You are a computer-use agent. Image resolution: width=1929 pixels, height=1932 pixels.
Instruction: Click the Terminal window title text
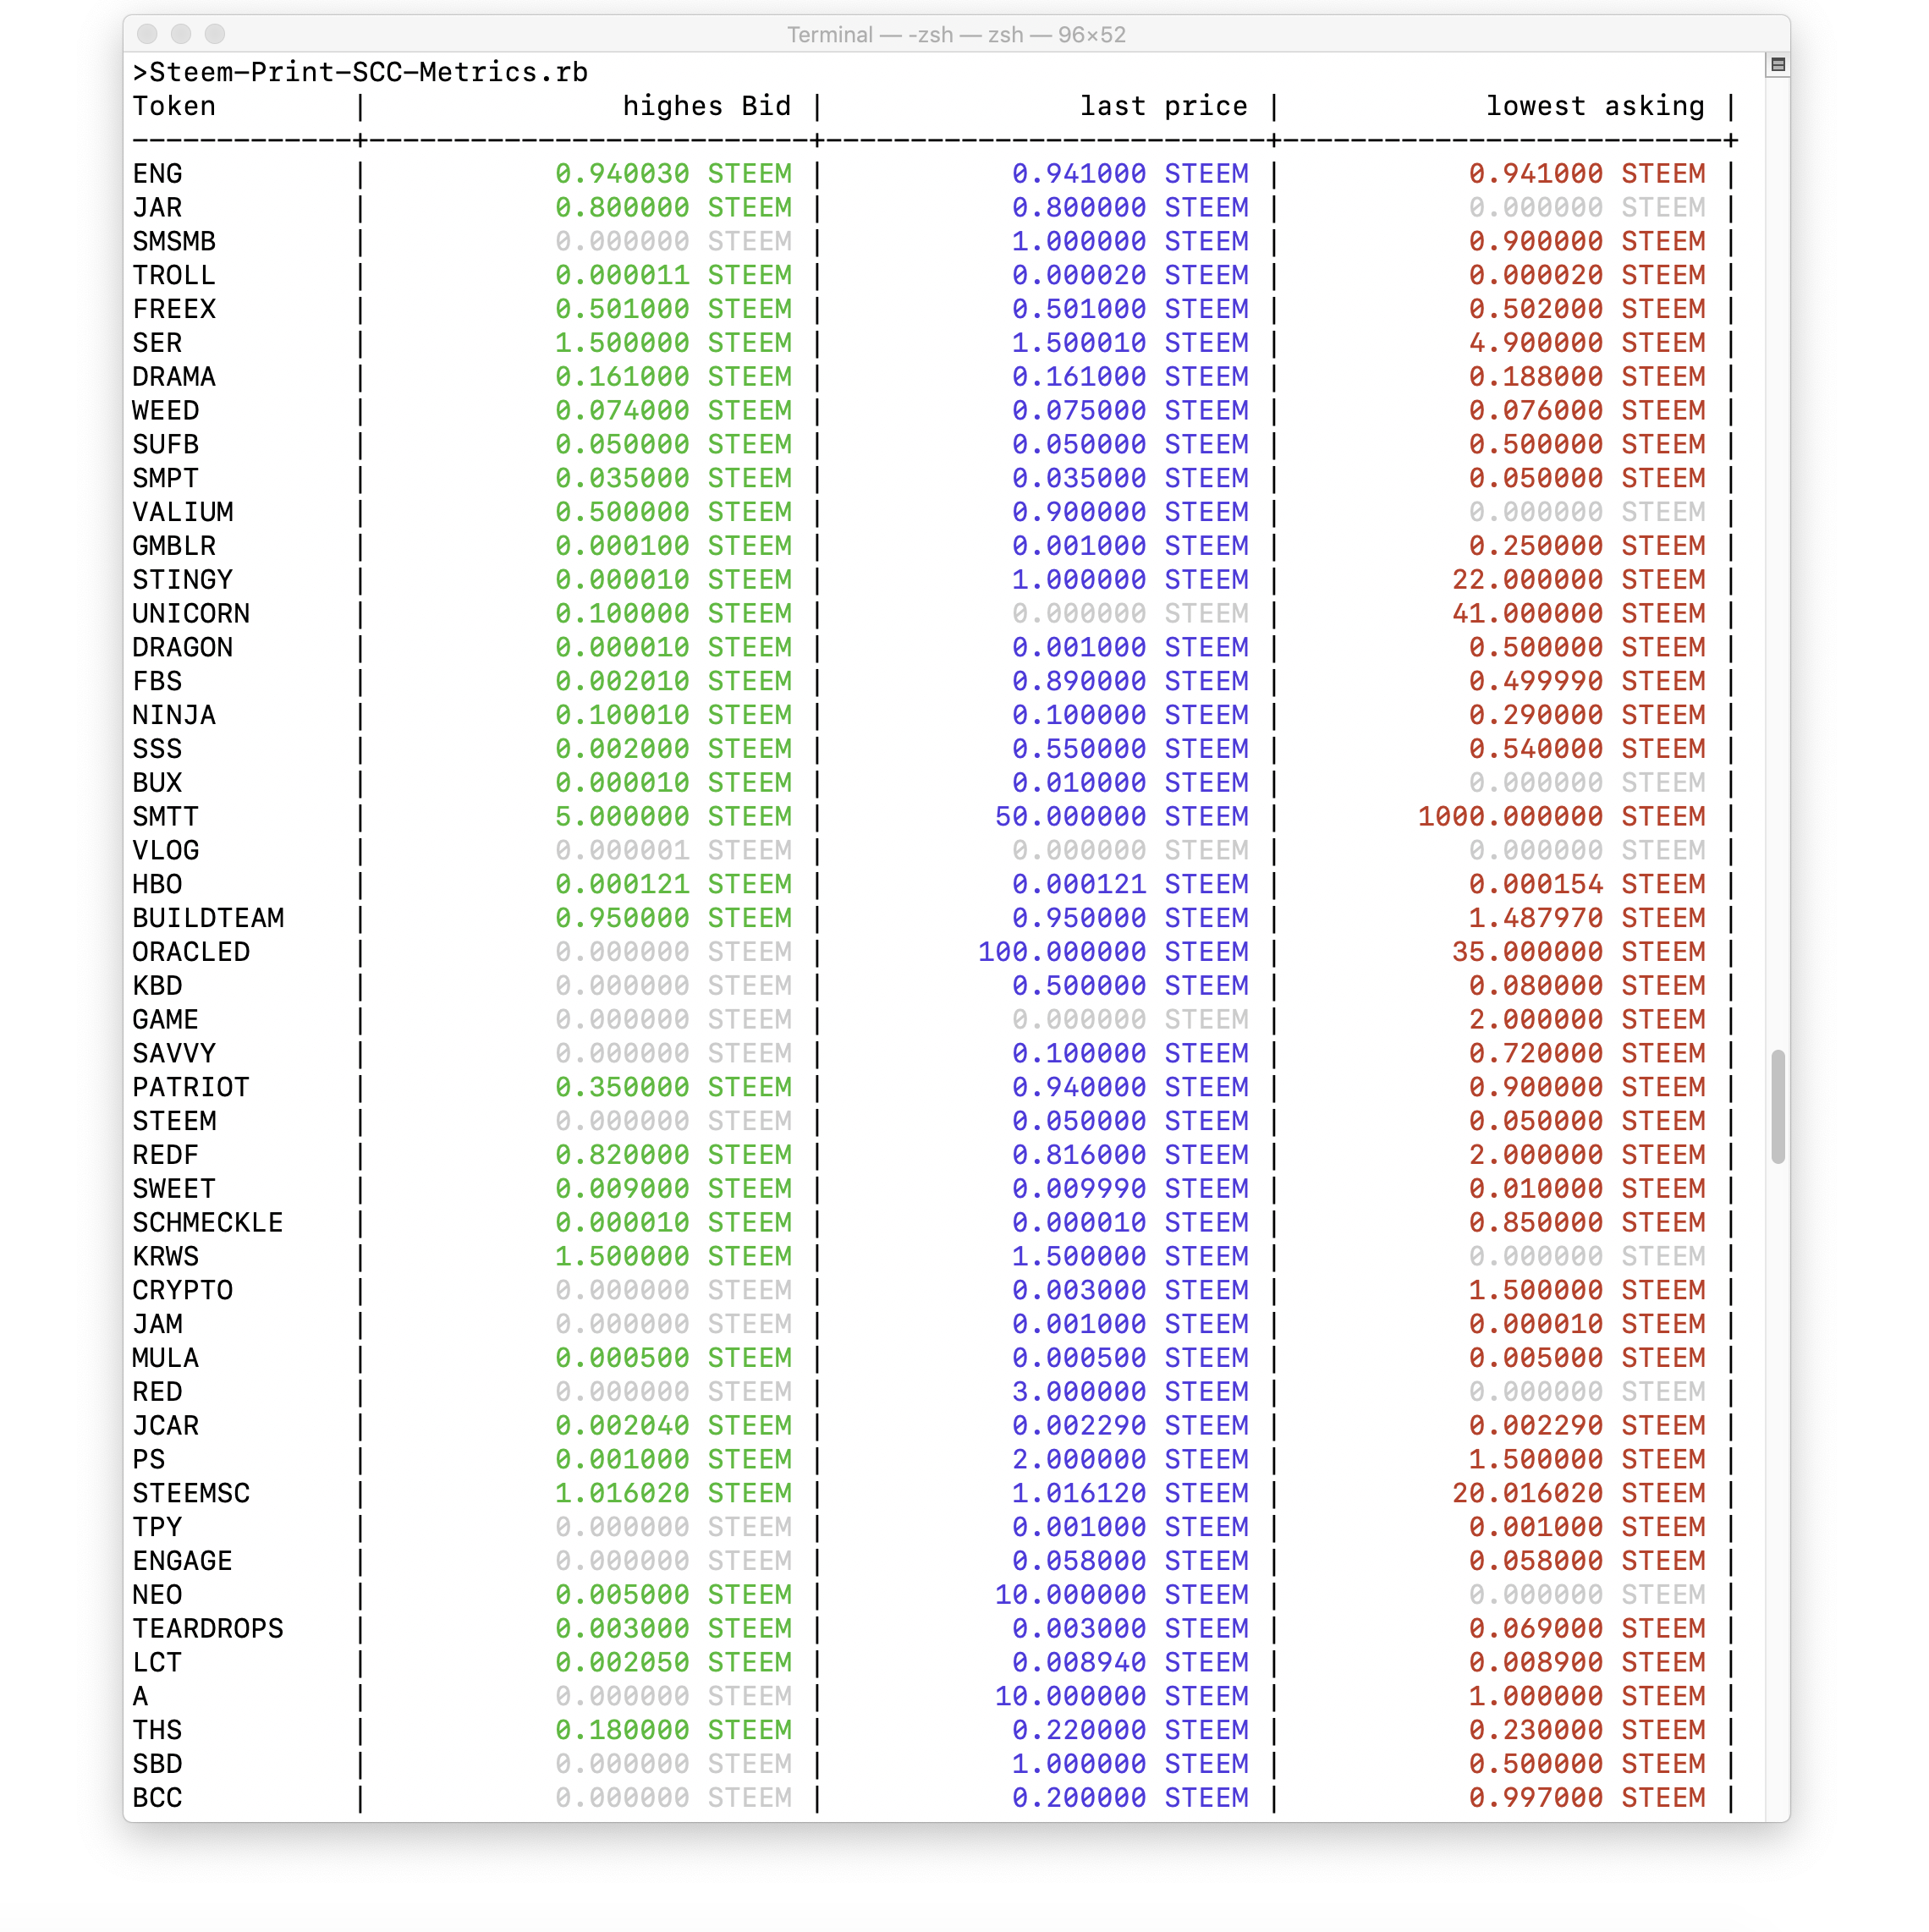pyautogui.click(x=956, y=35)
